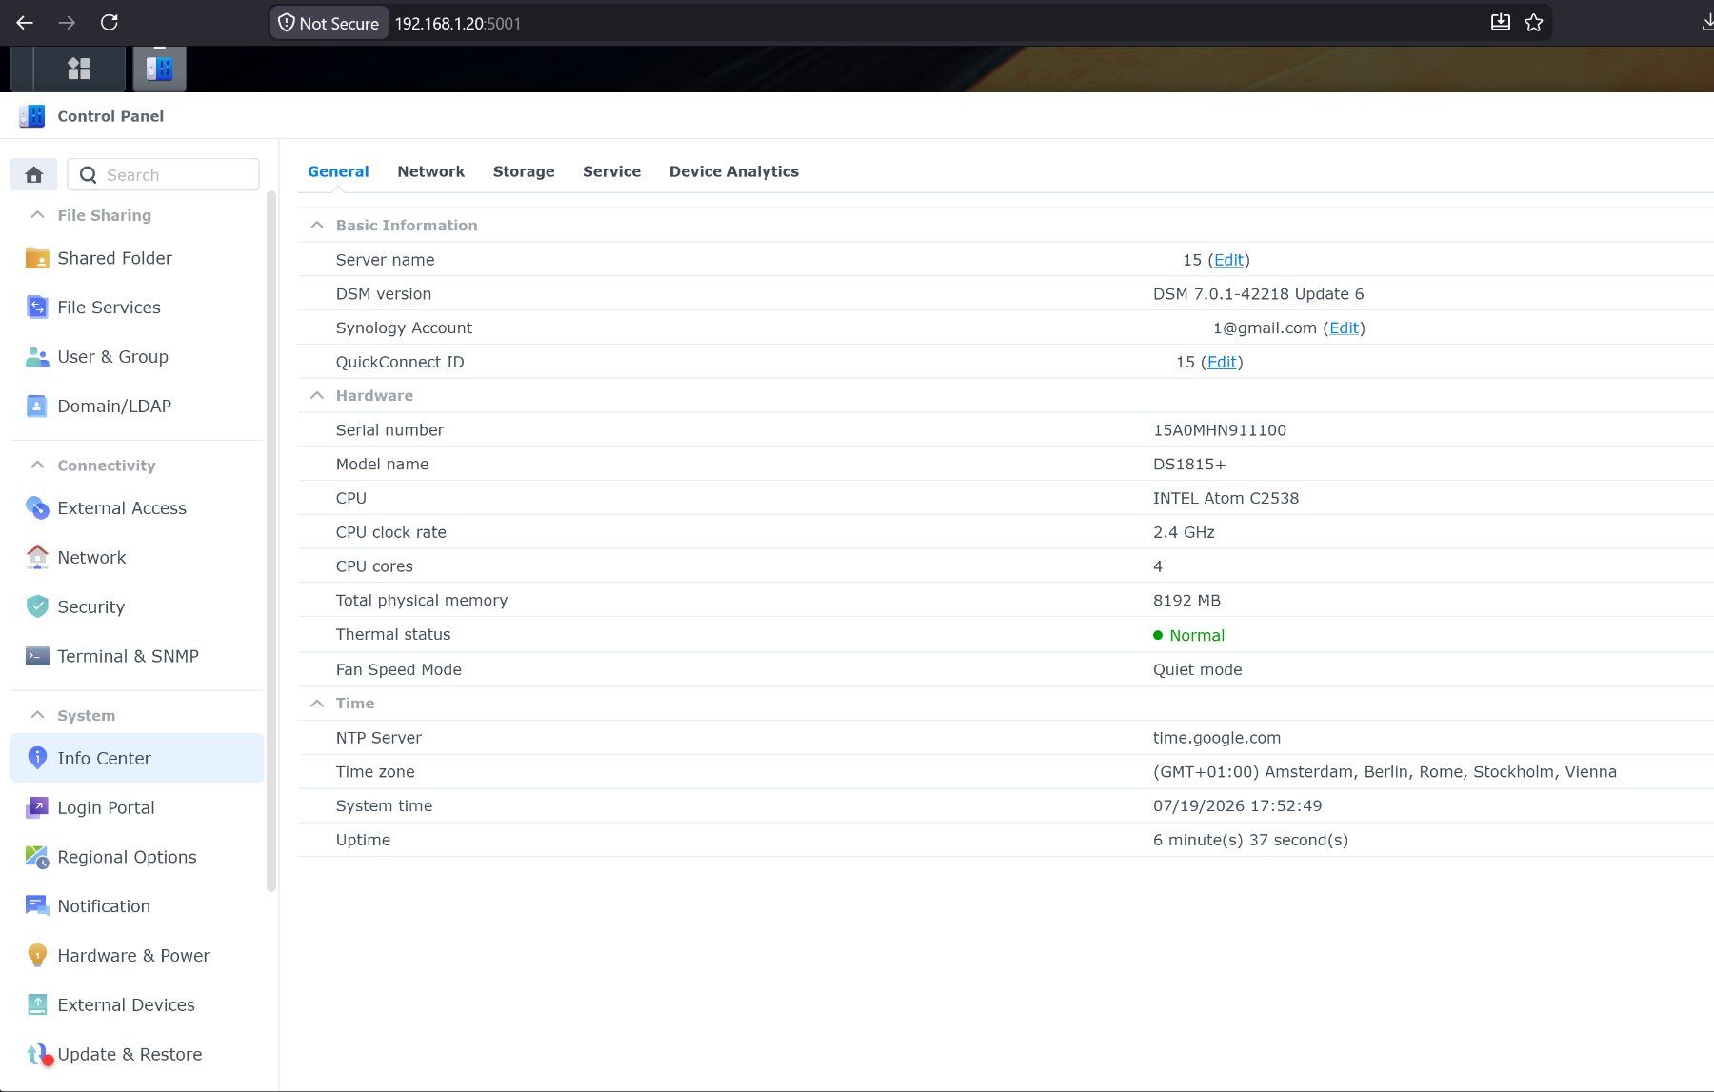
Task: Click 8192 MB memory value
Action: coord(1186,601)
